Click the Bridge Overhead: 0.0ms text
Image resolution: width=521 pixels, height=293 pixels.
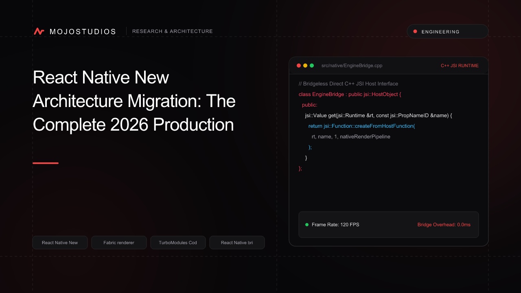(444, 225)
